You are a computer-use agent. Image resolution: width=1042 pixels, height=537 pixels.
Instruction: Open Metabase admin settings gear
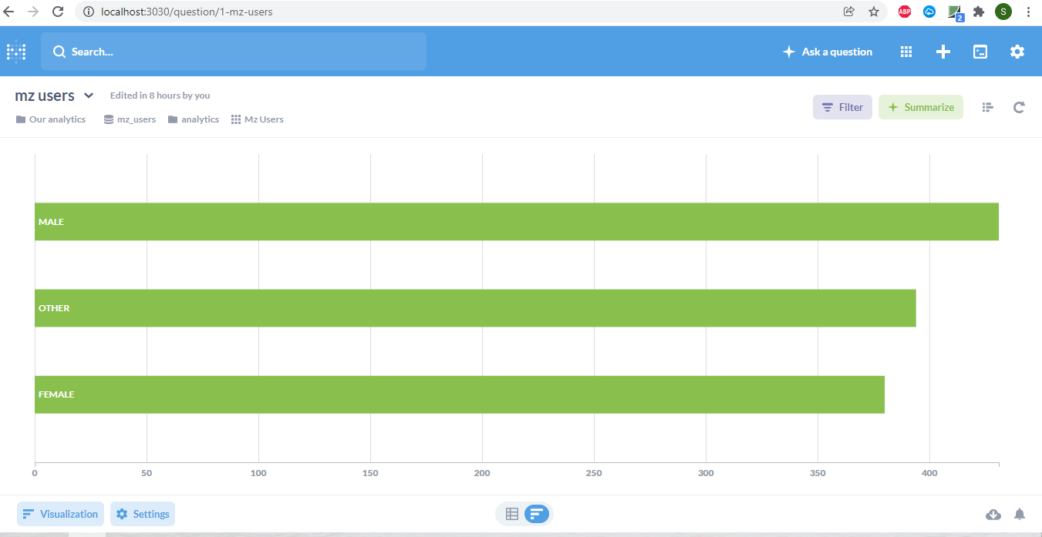(x=1017, y=51)
